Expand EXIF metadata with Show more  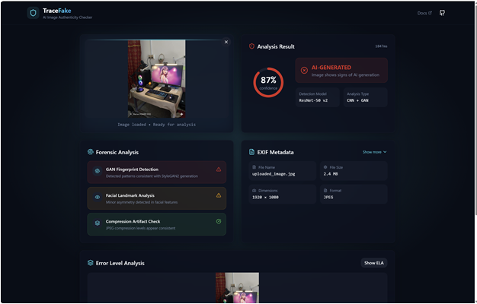[x=374, y=152]
